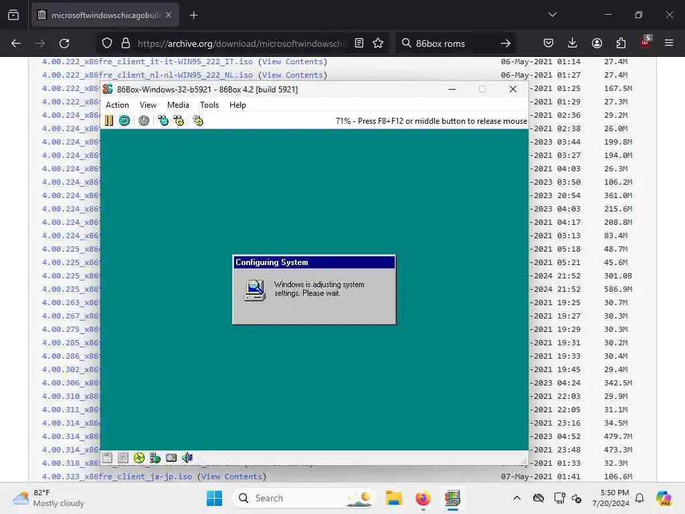The width and height of the screenshot is (685, 514).
Task: Minimize the 86Box window
Action: [452, 89]
